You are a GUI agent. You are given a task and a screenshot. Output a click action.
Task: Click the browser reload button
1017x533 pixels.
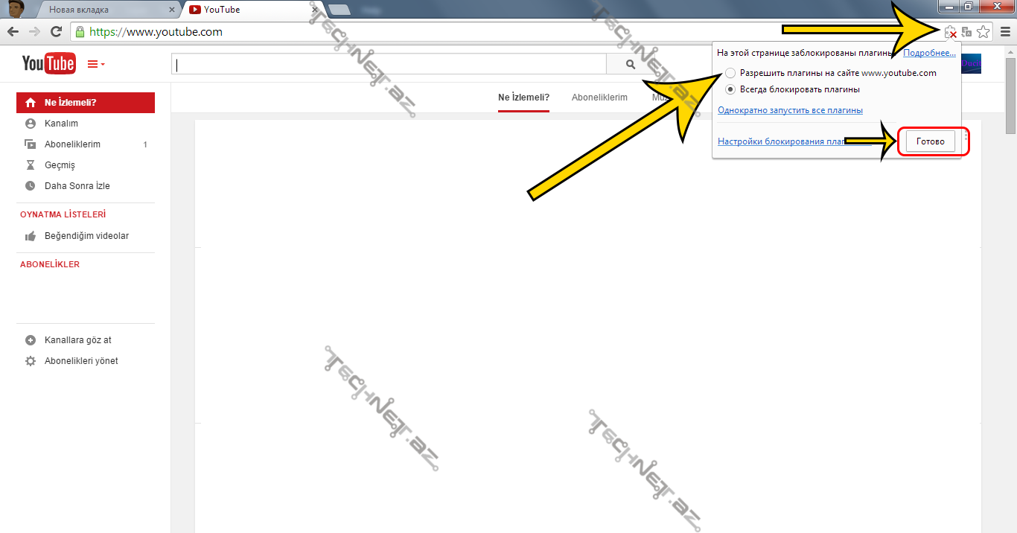[x=56, y=32]
